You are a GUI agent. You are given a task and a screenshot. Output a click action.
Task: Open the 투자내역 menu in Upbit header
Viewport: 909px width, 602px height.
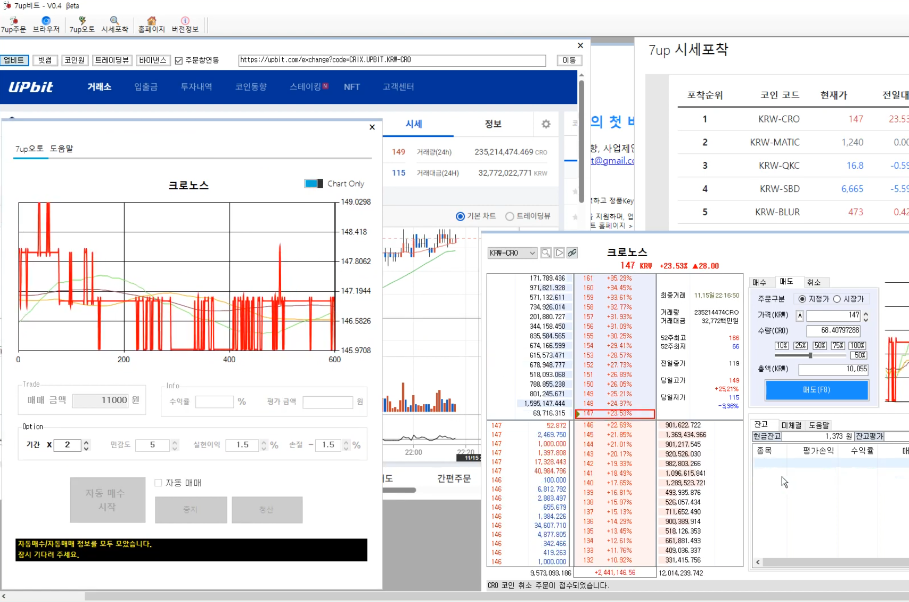(196, 87)
